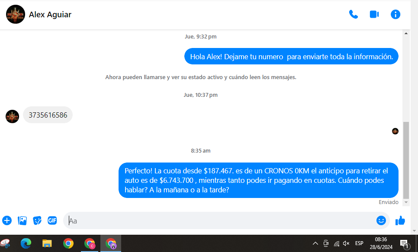This screenshot has height=252, width=418.
Task: Start a video call in the chat
Action: click(374, 14)
